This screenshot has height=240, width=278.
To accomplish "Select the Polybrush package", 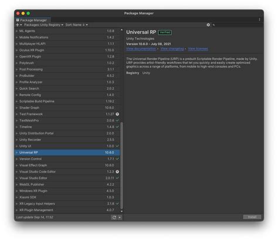I will (67, 63).
